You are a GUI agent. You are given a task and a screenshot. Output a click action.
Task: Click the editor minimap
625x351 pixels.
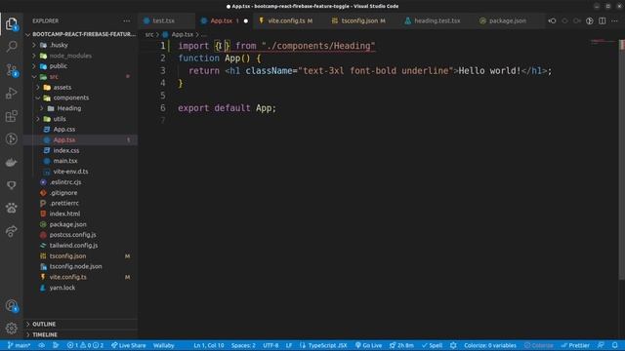604,41
